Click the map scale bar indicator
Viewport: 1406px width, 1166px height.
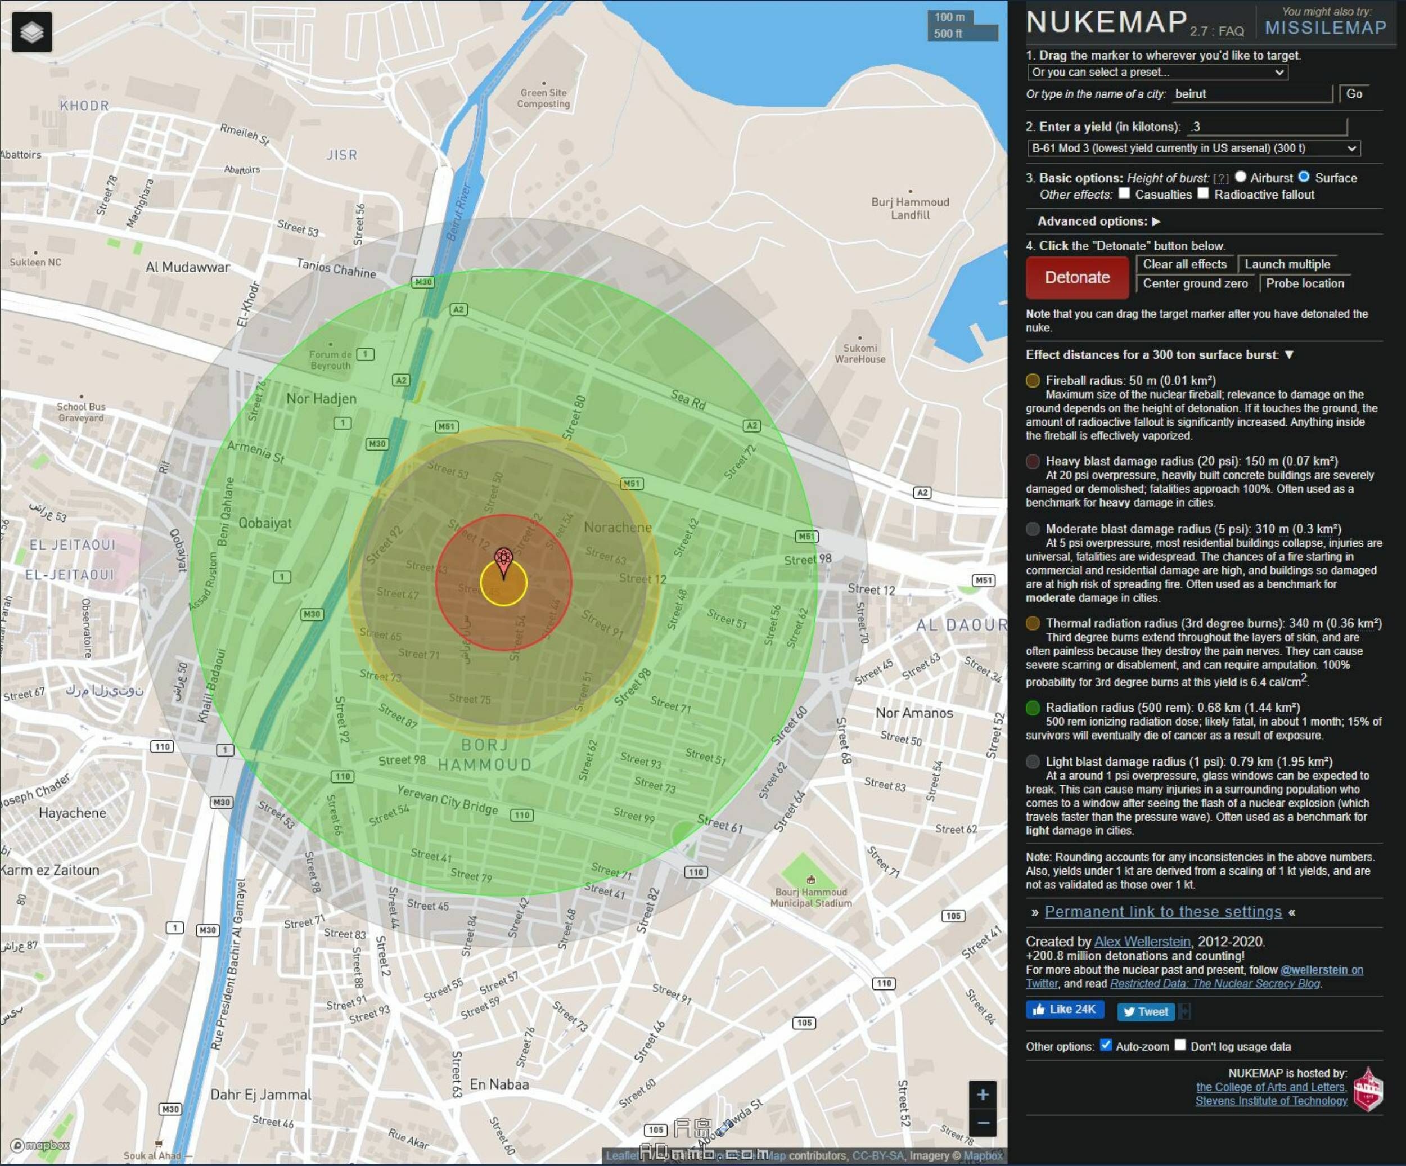(963, 25)
